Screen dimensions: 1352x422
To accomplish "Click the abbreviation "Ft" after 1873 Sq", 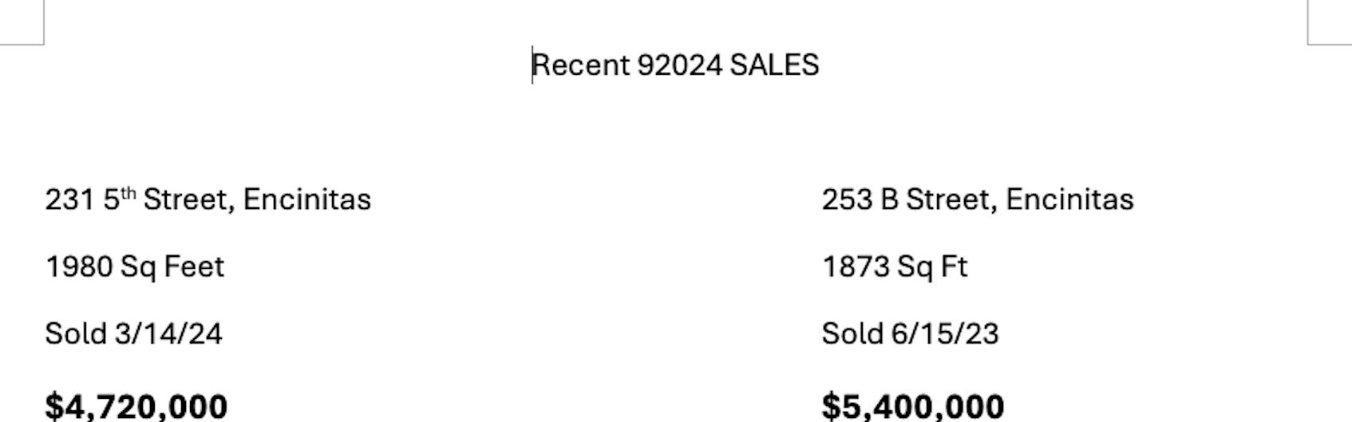I will pyautogui.click(x=954, y=266).
